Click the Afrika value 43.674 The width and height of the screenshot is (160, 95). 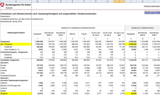coord(40,68)
